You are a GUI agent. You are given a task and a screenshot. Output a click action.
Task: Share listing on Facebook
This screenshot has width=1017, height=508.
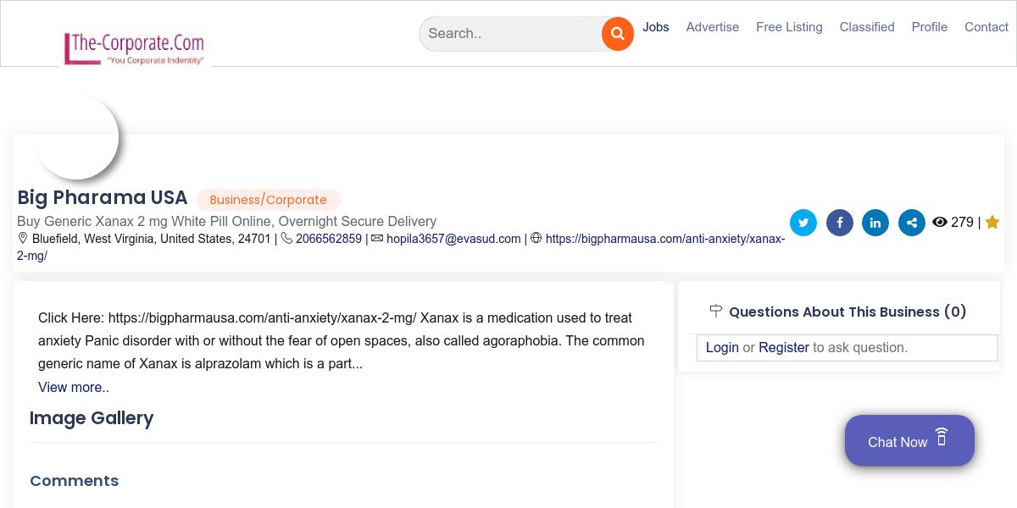pyautogui.click(x=840, y=223)
